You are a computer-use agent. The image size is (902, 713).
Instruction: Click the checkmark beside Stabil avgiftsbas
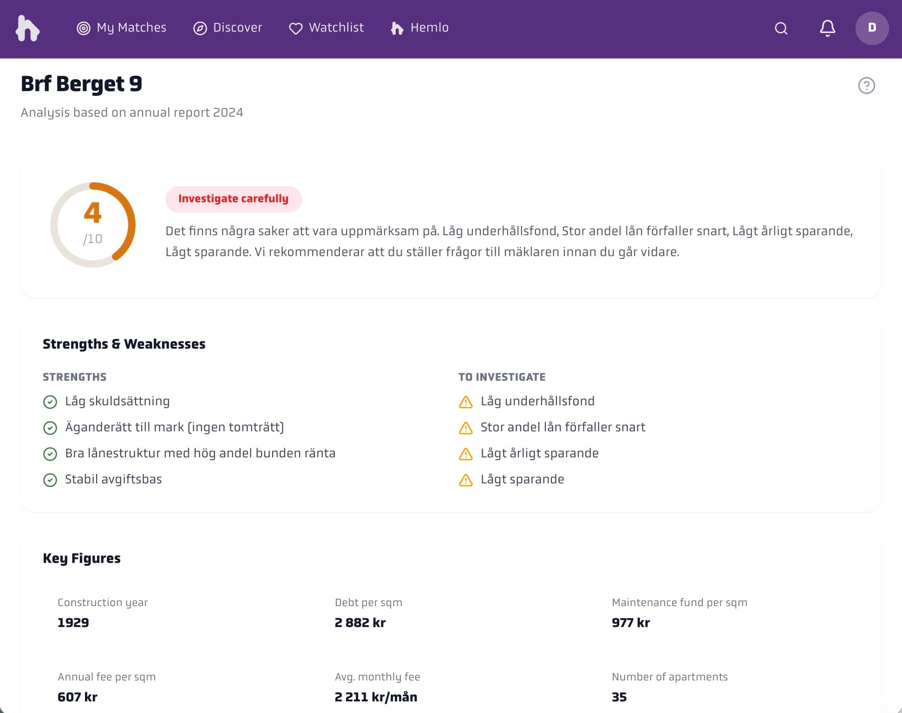pos(50,480)
